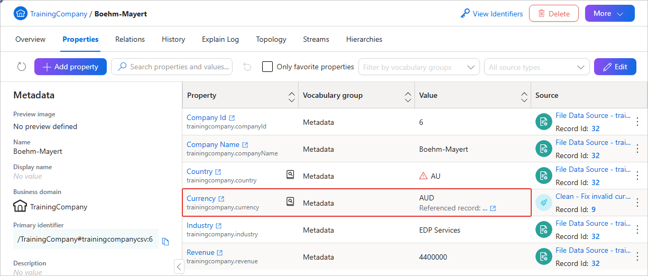Click the lookup icon in the Currency row
The height and width of the screenshot is (276, 648).
tap(290, 201)
